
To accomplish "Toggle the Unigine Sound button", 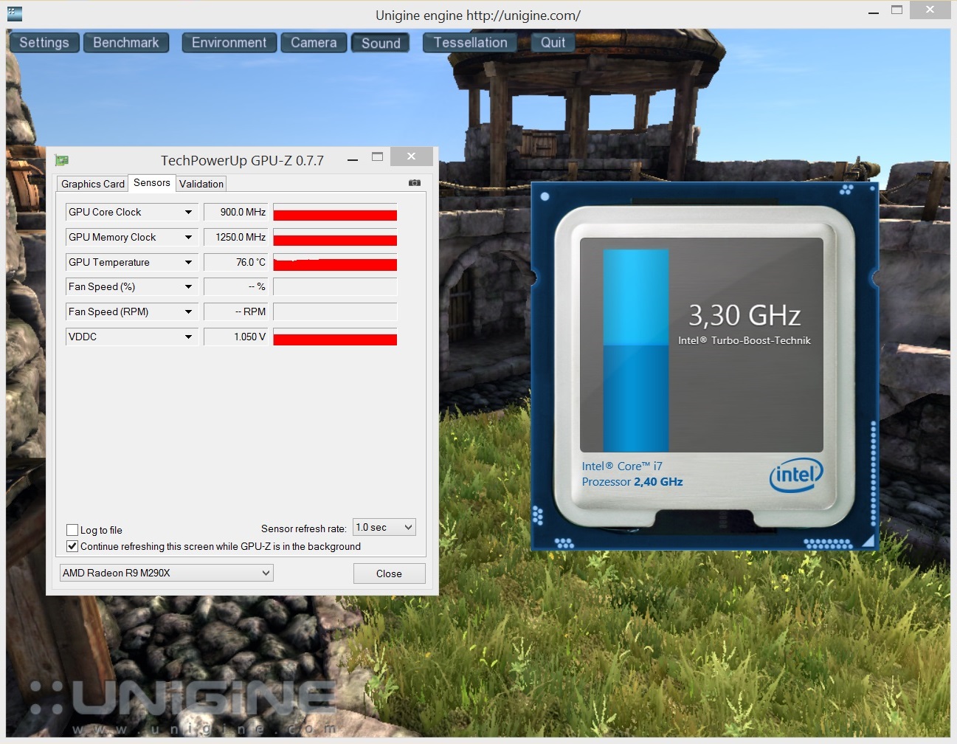I will [381, 43].
